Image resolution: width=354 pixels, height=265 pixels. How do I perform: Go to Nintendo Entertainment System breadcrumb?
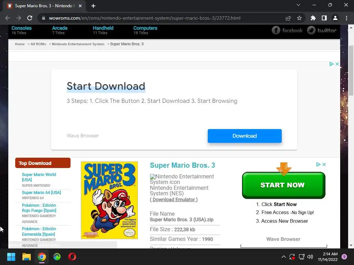click(78, 44)
